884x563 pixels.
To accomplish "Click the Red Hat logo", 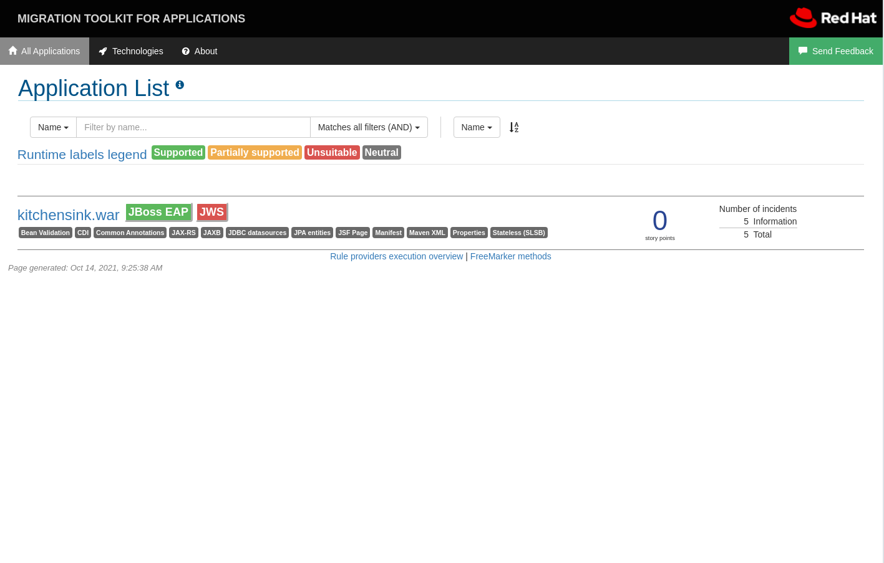I will pyautogui.click(x=833, y=18).
